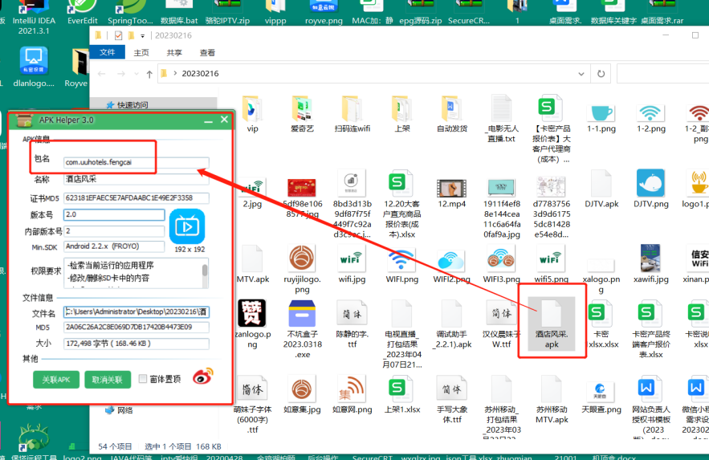Click the Weibo icon in APK Helper
The image size is (709, 460).
[x=202, y=377]
